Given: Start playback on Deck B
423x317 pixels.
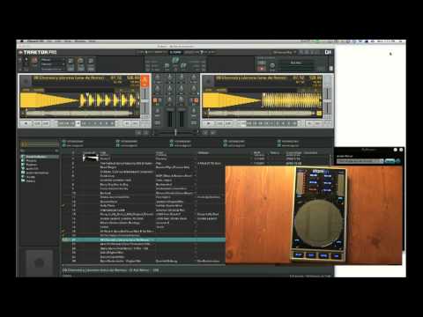Looking at the screenshot, I should [208, 123].
